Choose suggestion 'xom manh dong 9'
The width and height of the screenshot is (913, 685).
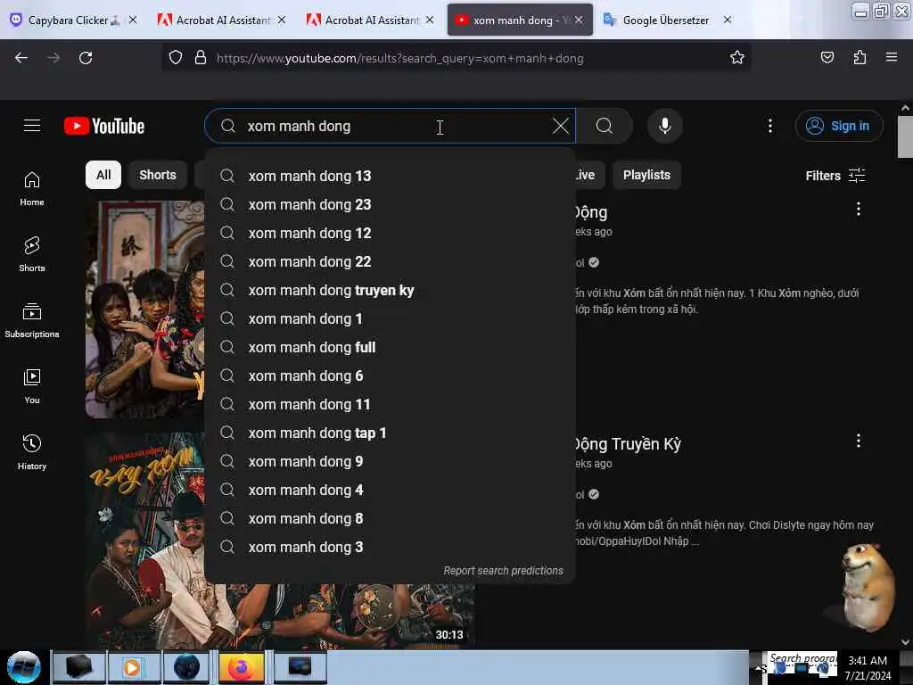(x=390, y=461)
